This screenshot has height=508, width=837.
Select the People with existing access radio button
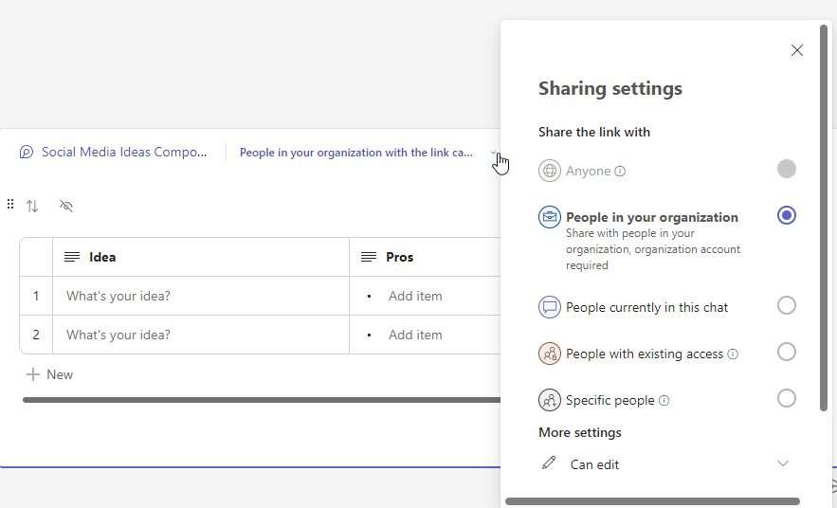tap(786, 352)
